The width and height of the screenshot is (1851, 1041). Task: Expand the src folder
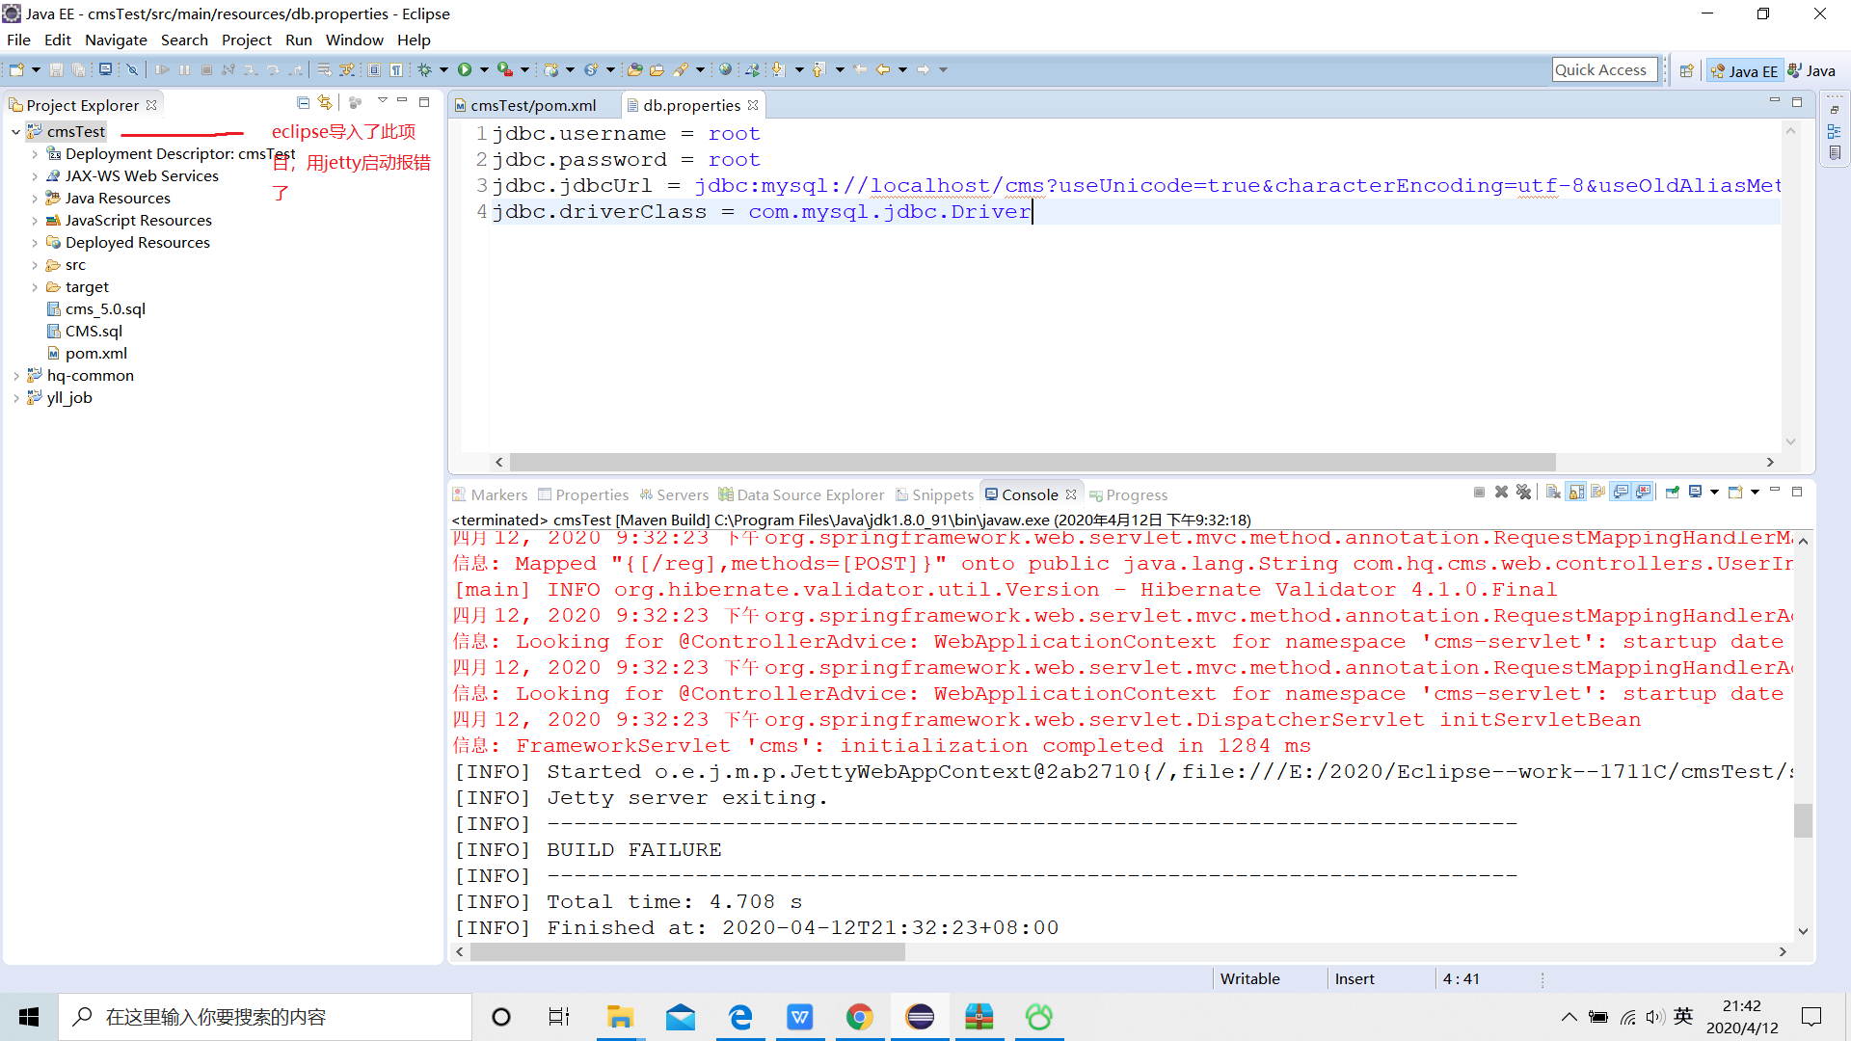coord(35,265)
